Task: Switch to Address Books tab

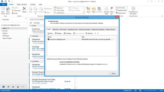Action: tap(110, 29)
